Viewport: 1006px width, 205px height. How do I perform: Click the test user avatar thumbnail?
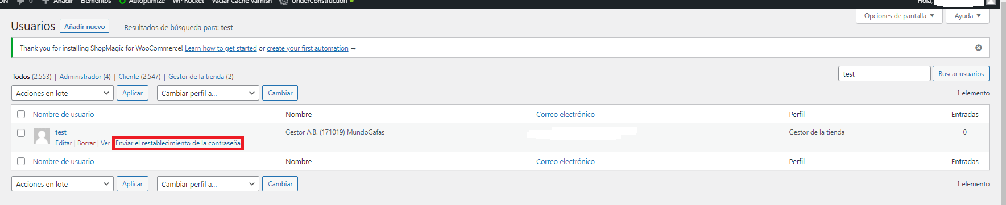42,136
